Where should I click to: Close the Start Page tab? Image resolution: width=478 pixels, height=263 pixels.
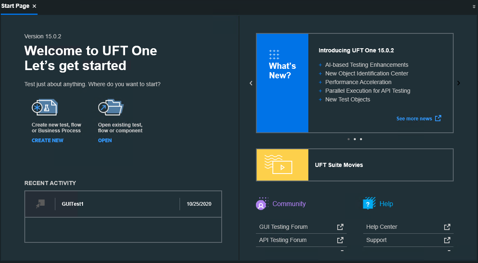tap(34, 6)
